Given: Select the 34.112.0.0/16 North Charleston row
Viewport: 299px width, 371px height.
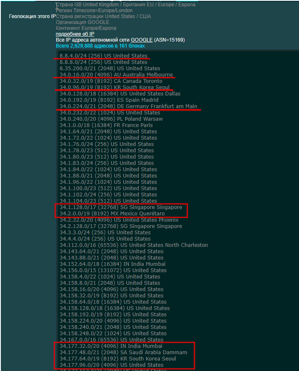Looking at the screenshot, I should click(x=134, y=245).
